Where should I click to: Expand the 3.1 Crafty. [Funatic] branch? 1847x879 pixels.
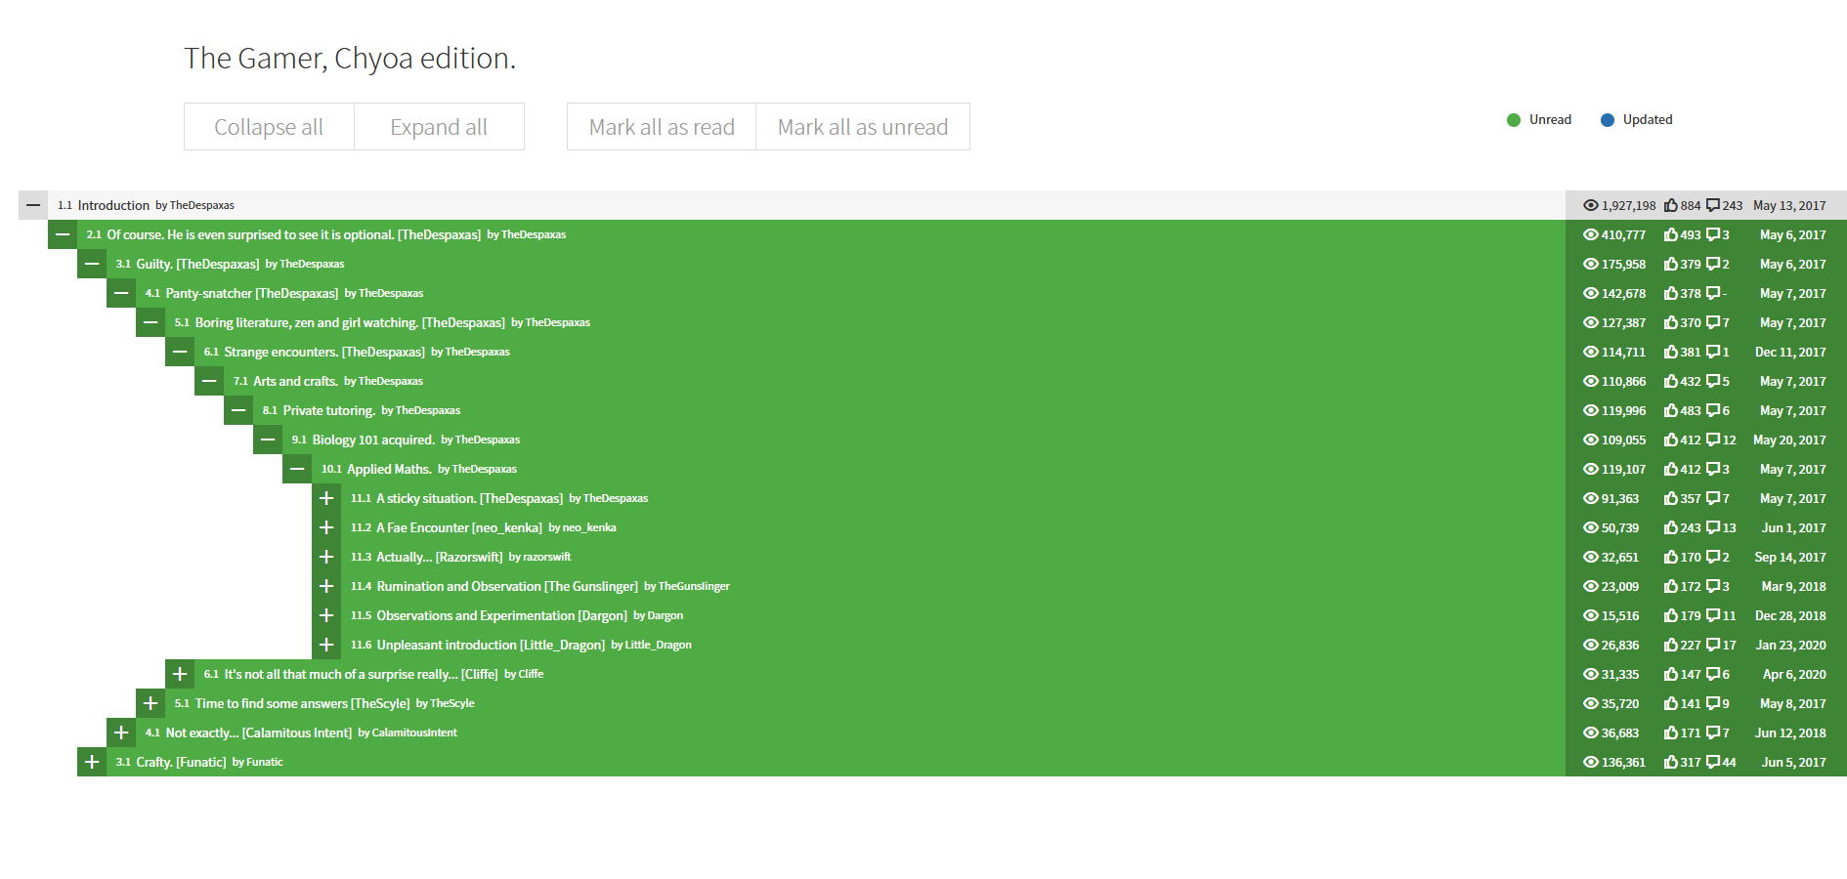coord(92,762)
